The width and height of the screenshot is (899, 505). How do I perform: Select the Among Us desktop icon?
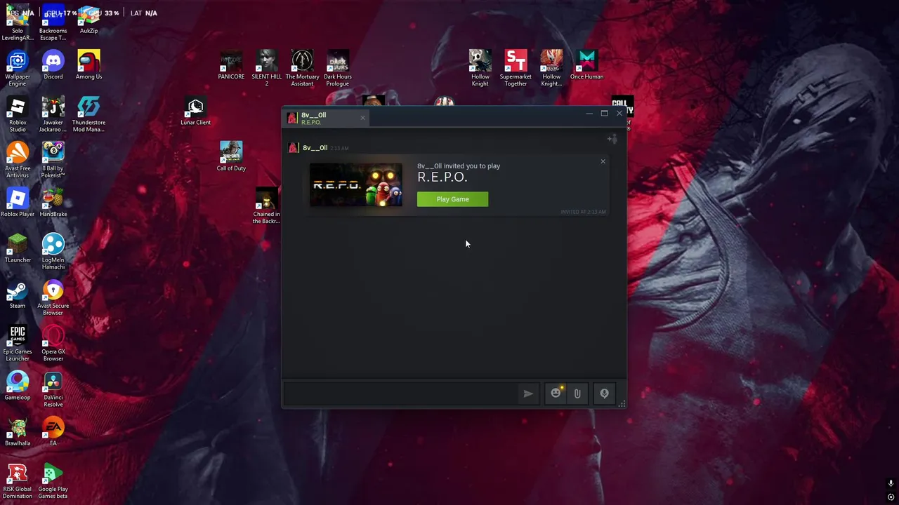tap(88, 65)
